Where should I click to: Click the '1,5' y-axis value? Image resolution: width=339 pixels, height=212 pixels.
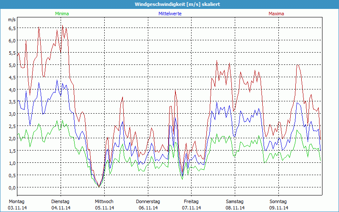[x=12, y=151]
